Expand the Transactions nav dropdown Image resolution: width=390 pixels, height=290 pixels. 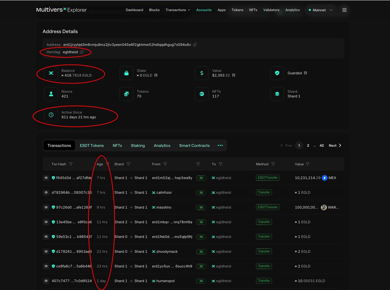pyautogui.click(x=178, y=10)
